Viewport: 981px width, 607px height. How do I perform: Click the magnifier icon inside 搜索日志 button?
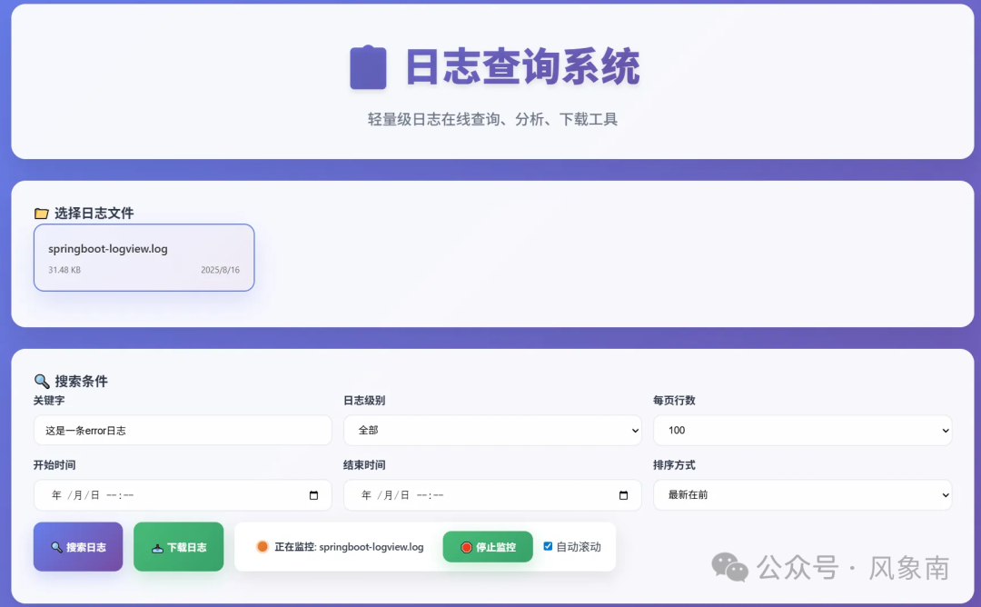(58, 546)
